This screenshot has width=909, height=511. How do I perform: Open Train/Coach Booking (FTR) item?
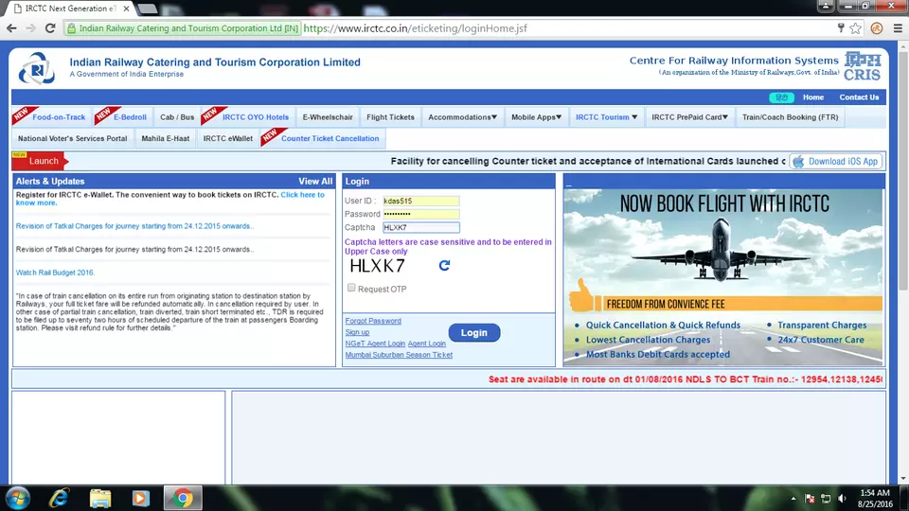[790, 117]
